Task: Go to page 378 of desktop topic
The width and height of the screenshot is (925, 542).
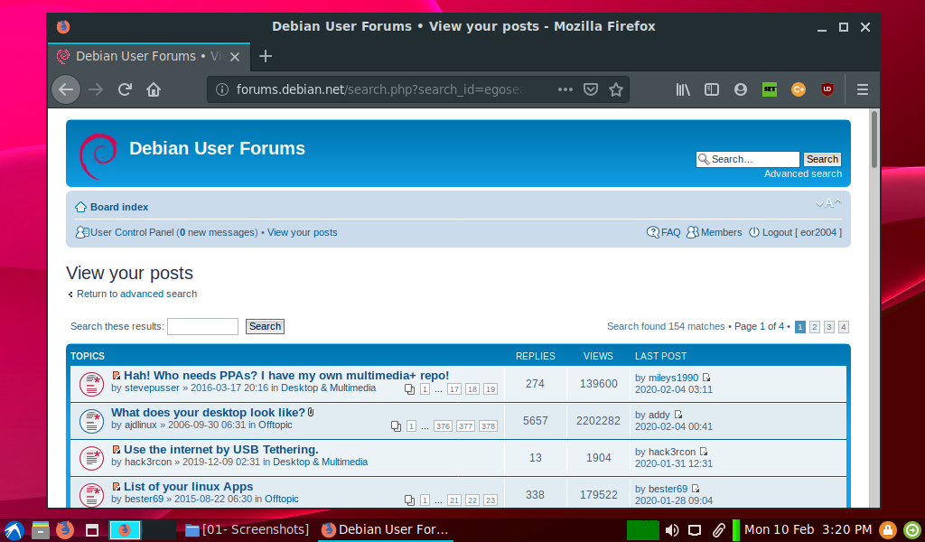Action: pyautogui.click(x=488, y=426)
